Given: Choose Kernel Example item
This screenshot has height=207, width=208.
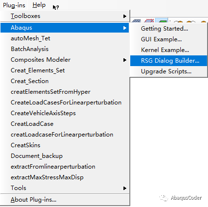Looking at the screenshot, I should 169,50.
